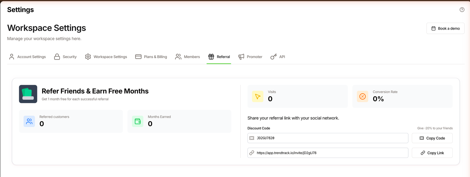Switch to the Security tab
Viewport: 470px width, 177px height.
(65, 57)
